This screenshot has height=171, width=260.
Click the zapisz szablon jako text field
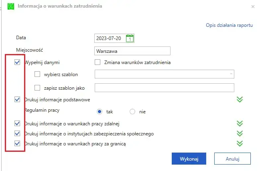165,88
